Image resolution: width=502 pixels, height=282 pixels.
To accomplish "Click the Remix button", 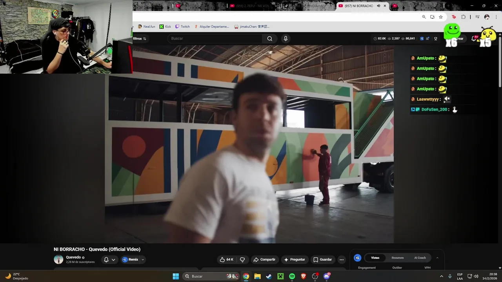I will point(130,259).
